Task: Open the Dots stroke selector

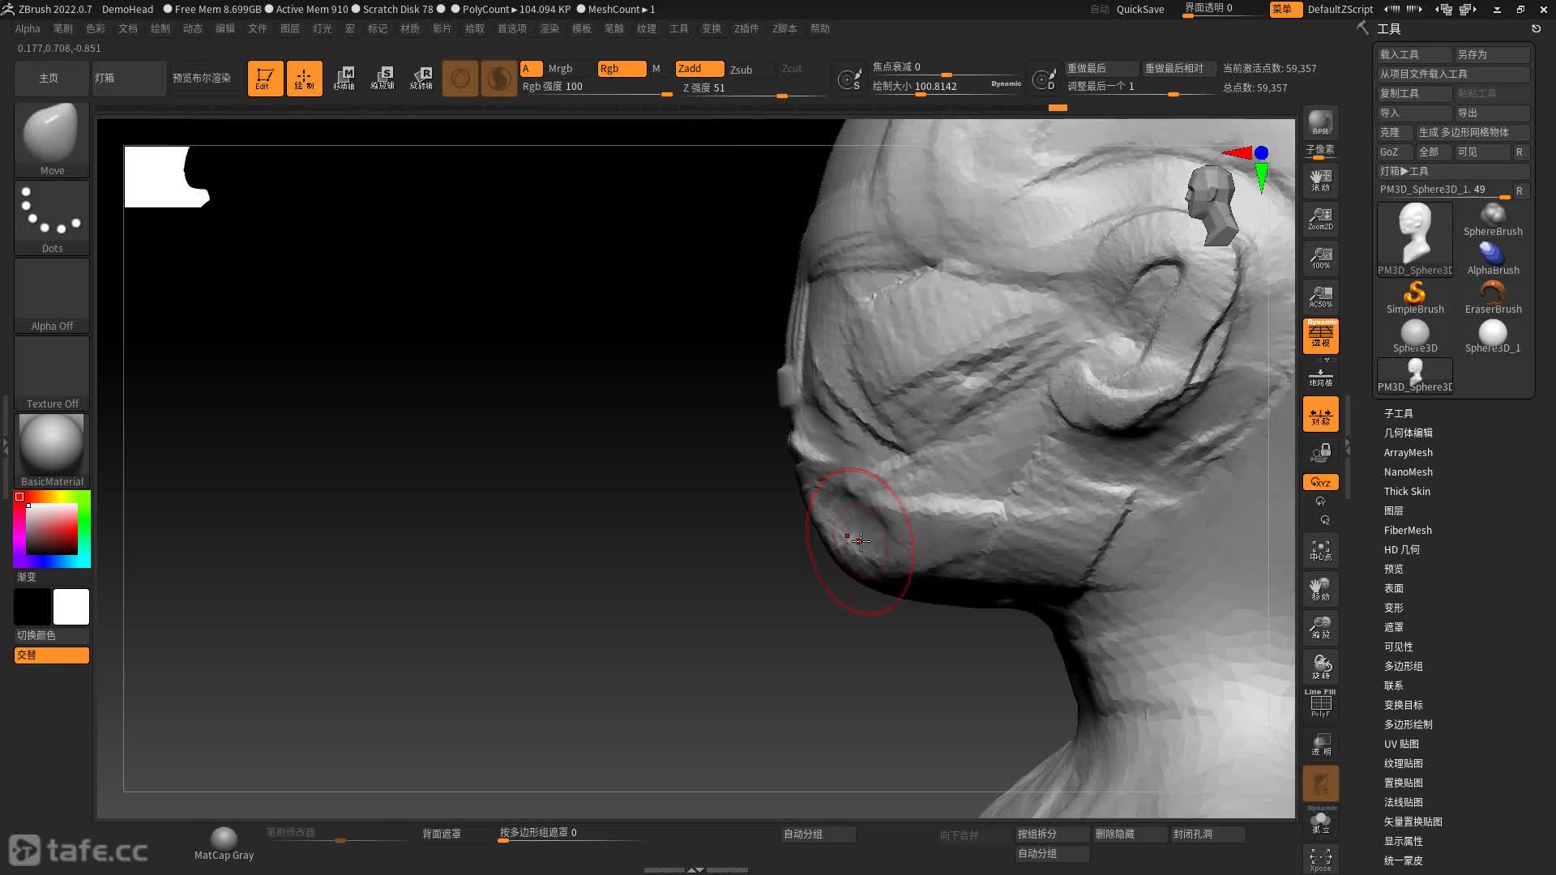Action: 52,217
